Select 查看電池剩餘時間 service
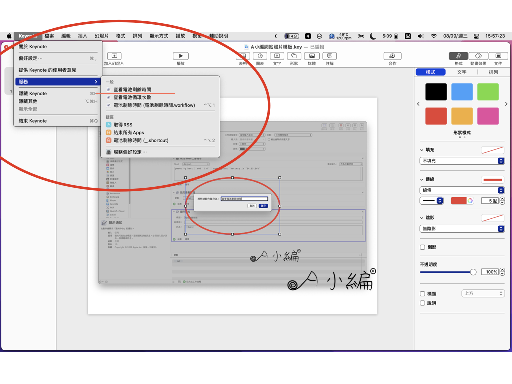Viewport: 512px width, 384px height. point(160,89)
